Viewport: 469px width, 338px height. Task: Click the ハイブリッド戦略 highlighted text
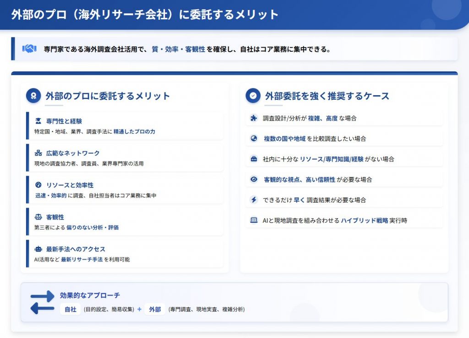point(364,220)
